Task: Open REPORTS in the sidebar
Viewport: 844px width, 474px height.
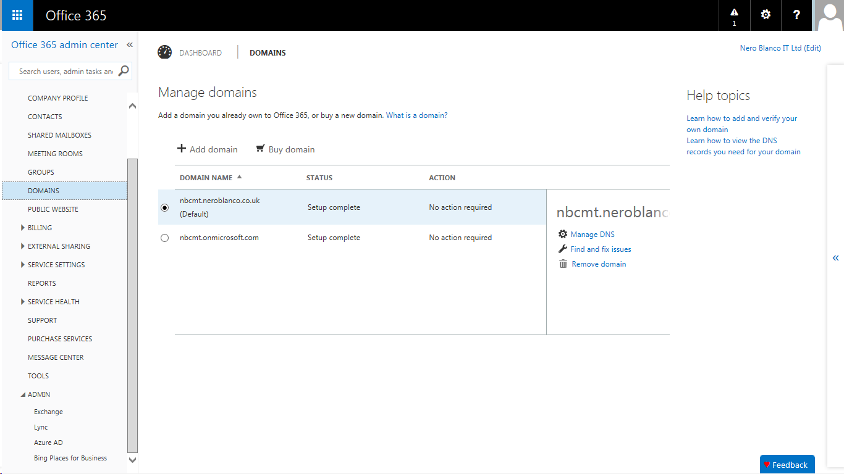Action: click(x=42, y=283)
